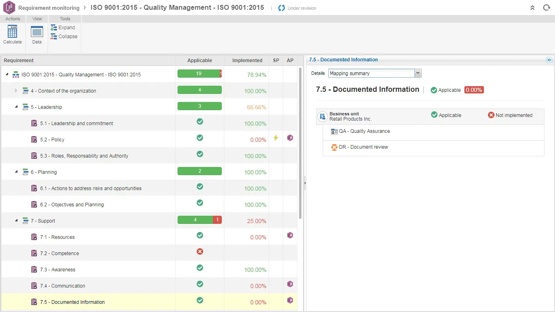Click the 7 - Support applicable progress bar
The image size is (555, 312).
point(199,220)
